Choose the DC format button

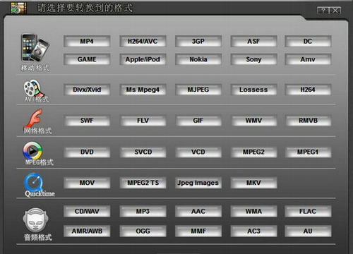(308, 42)
